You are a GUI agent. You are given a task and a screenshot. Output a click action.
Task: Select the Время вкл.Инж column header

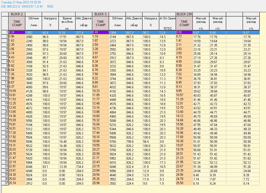coord(67,23)
